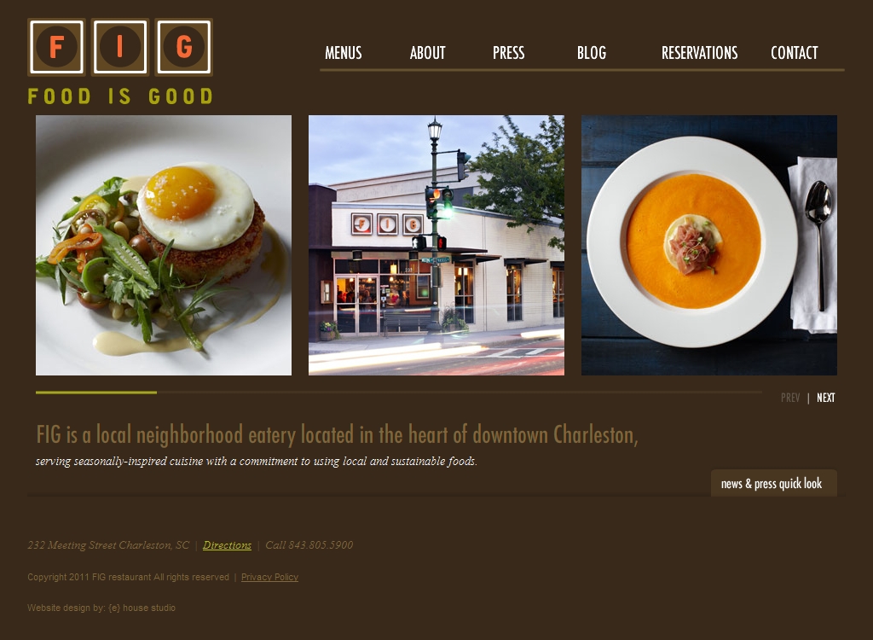The width and height of the screenshot is (873, 640).
Task: Select CONTACT in the navigation bar
Action: coord(794,53)
